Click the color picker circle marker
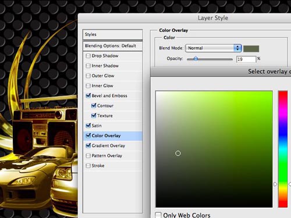This screenshot has width=291, height=218. 178,153
